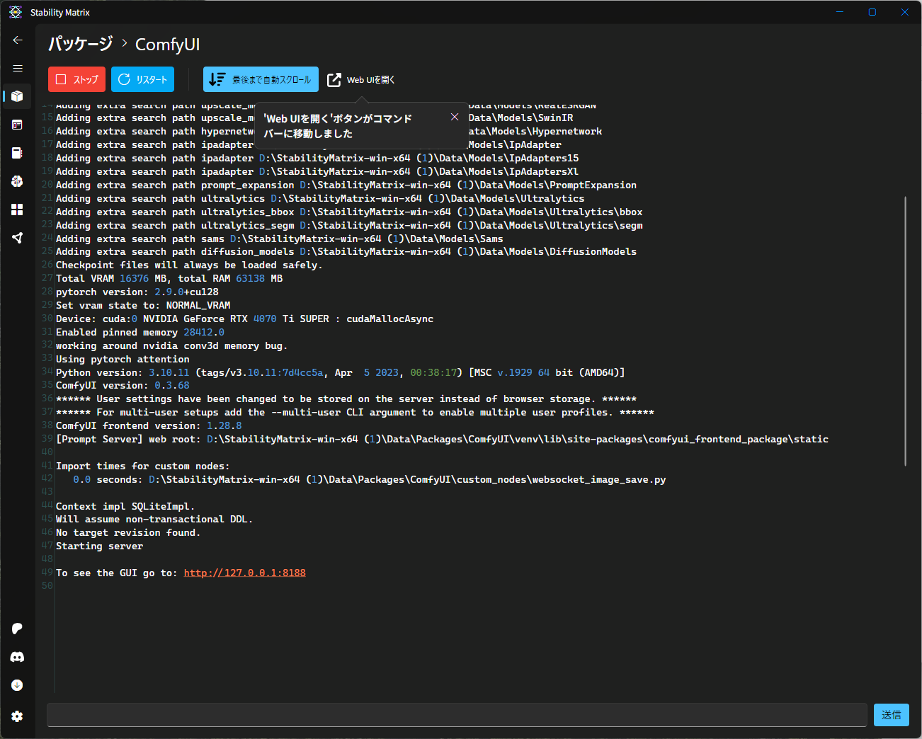Click the blue リスタート button
The image size is (922, 739).
tap(142, 79)
